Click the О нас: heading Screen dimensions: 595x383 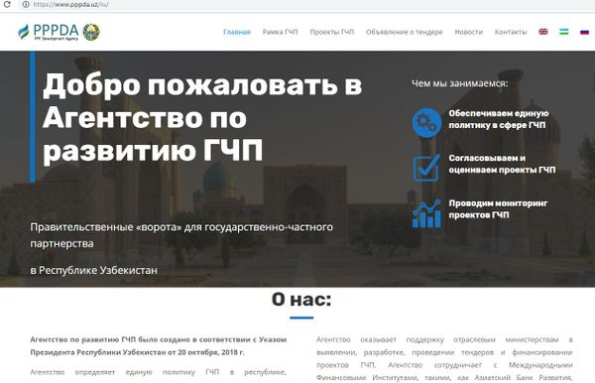[301, 300]
